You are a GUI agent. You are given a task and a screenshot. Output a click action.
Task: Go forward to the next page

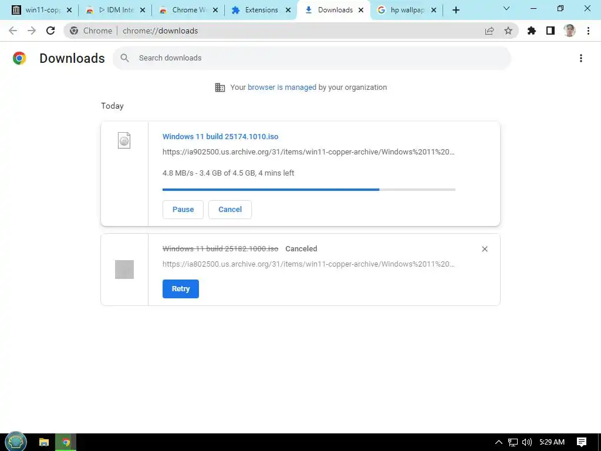point(32,31)
